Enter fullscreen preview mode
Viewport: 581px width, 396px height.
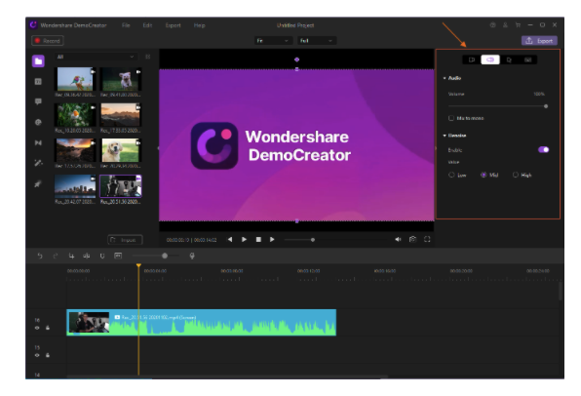tap(427, 239)
